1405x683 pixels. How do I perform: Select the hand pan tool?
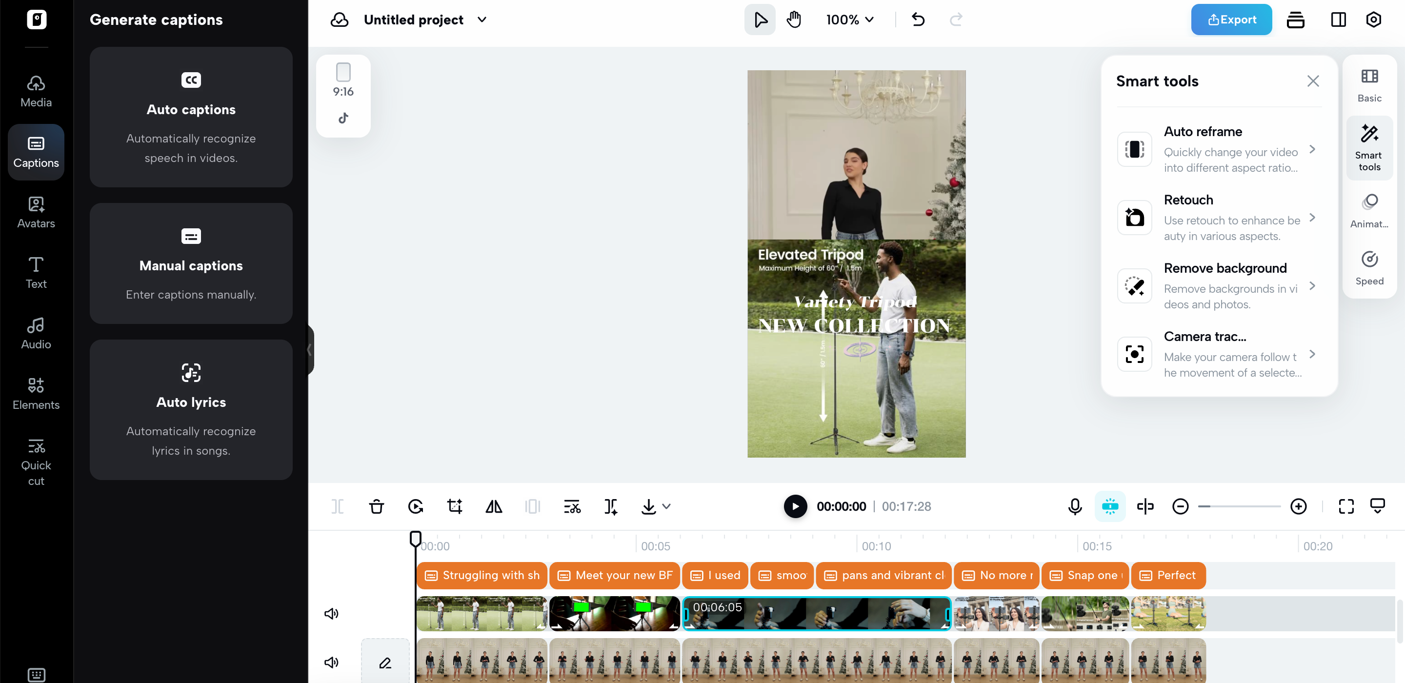click(794, 20)
